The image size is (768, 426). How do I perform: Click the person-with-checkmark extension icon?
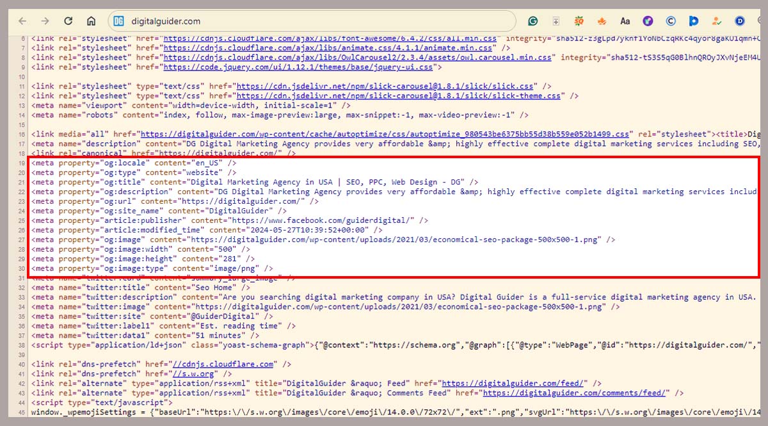pyautogui.click(x=717, y=20)
